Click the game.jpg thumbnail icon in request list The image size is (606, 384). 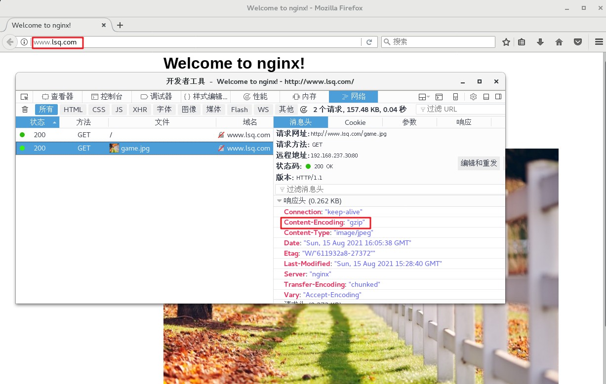(x=114, y=148)
